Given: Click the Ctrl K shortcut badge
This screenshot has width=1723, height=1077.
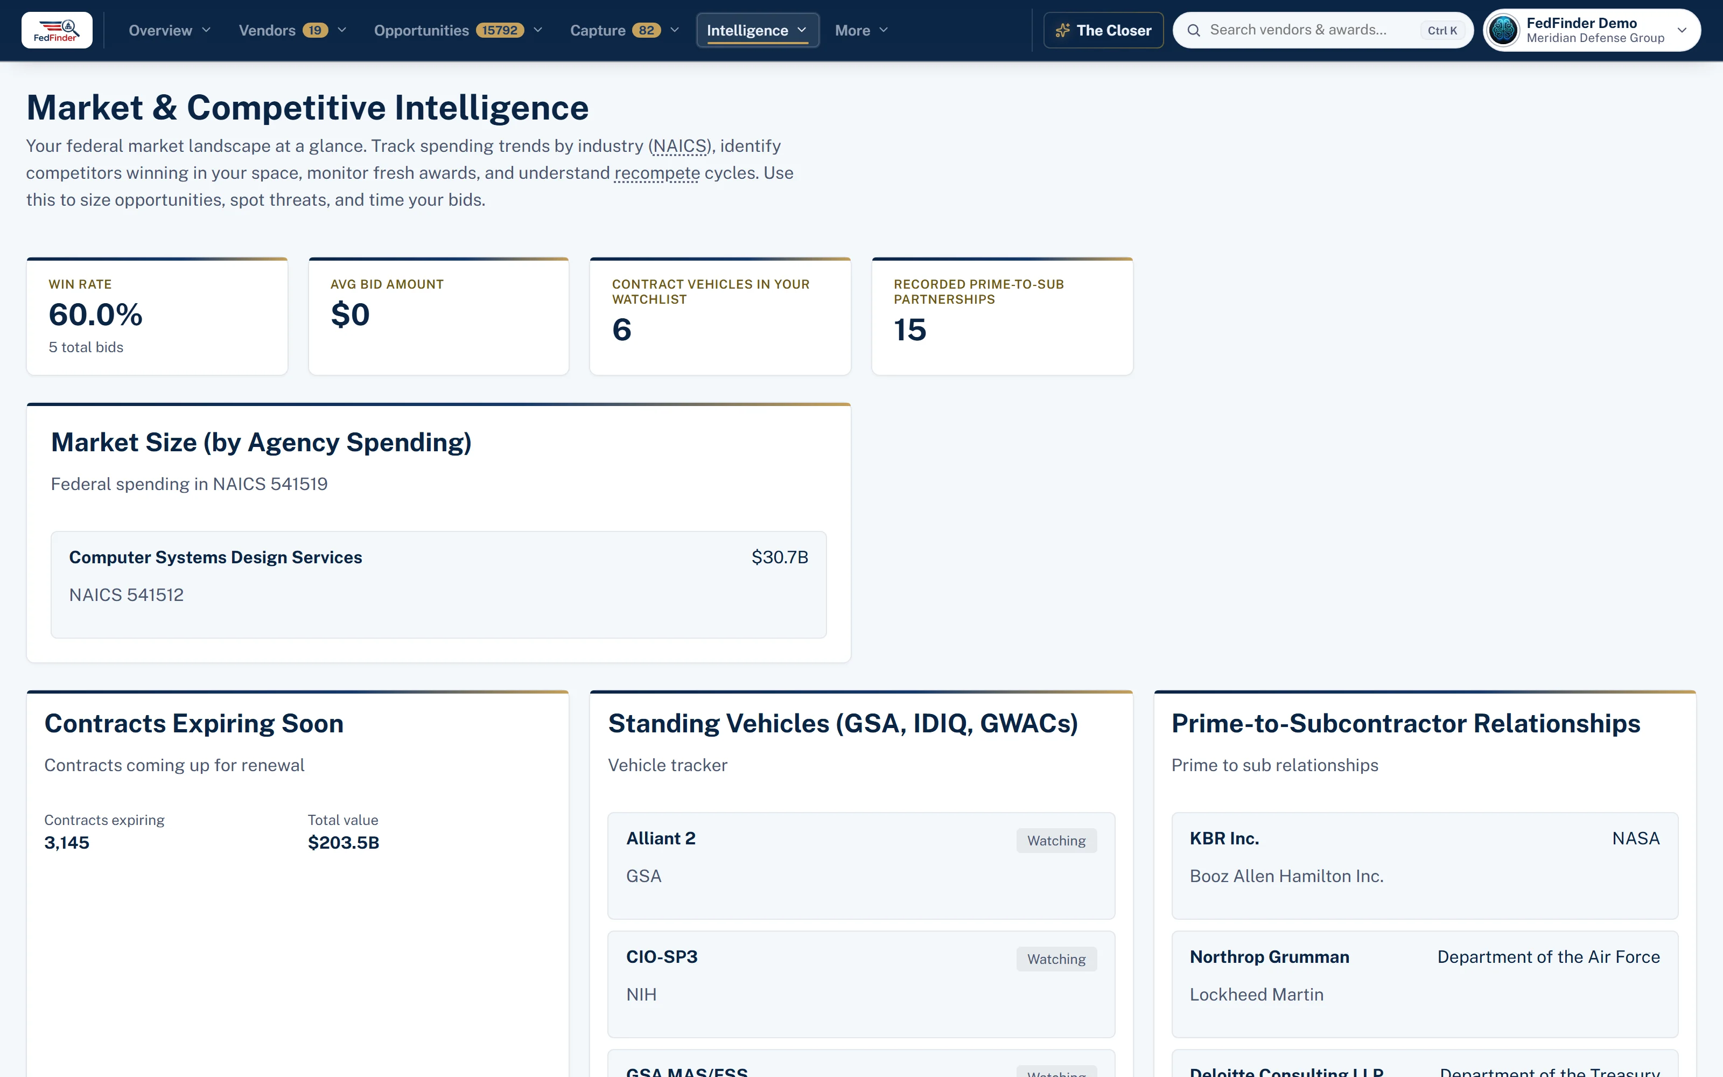Looking at the screenshot, I should coord(1442,31).
